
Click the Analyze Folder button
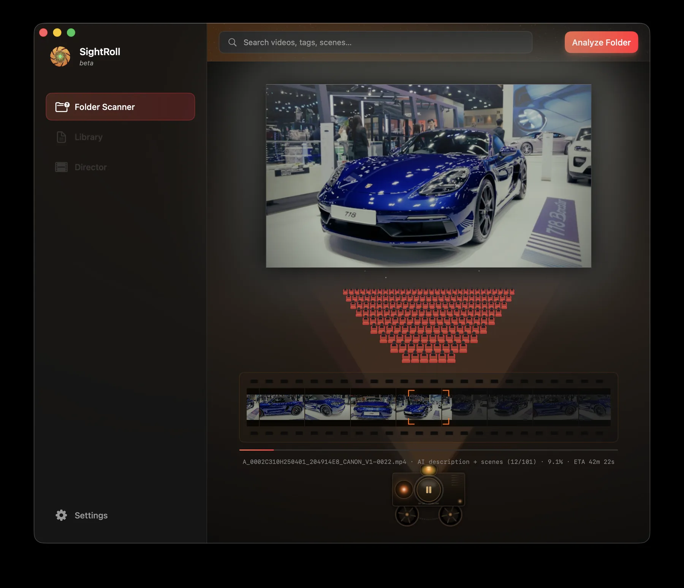[x=601, y=42]
